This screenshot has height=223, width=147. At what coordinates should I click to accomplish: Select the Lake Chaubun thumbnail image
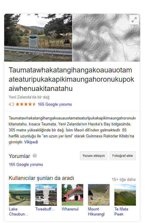point(20,195)
